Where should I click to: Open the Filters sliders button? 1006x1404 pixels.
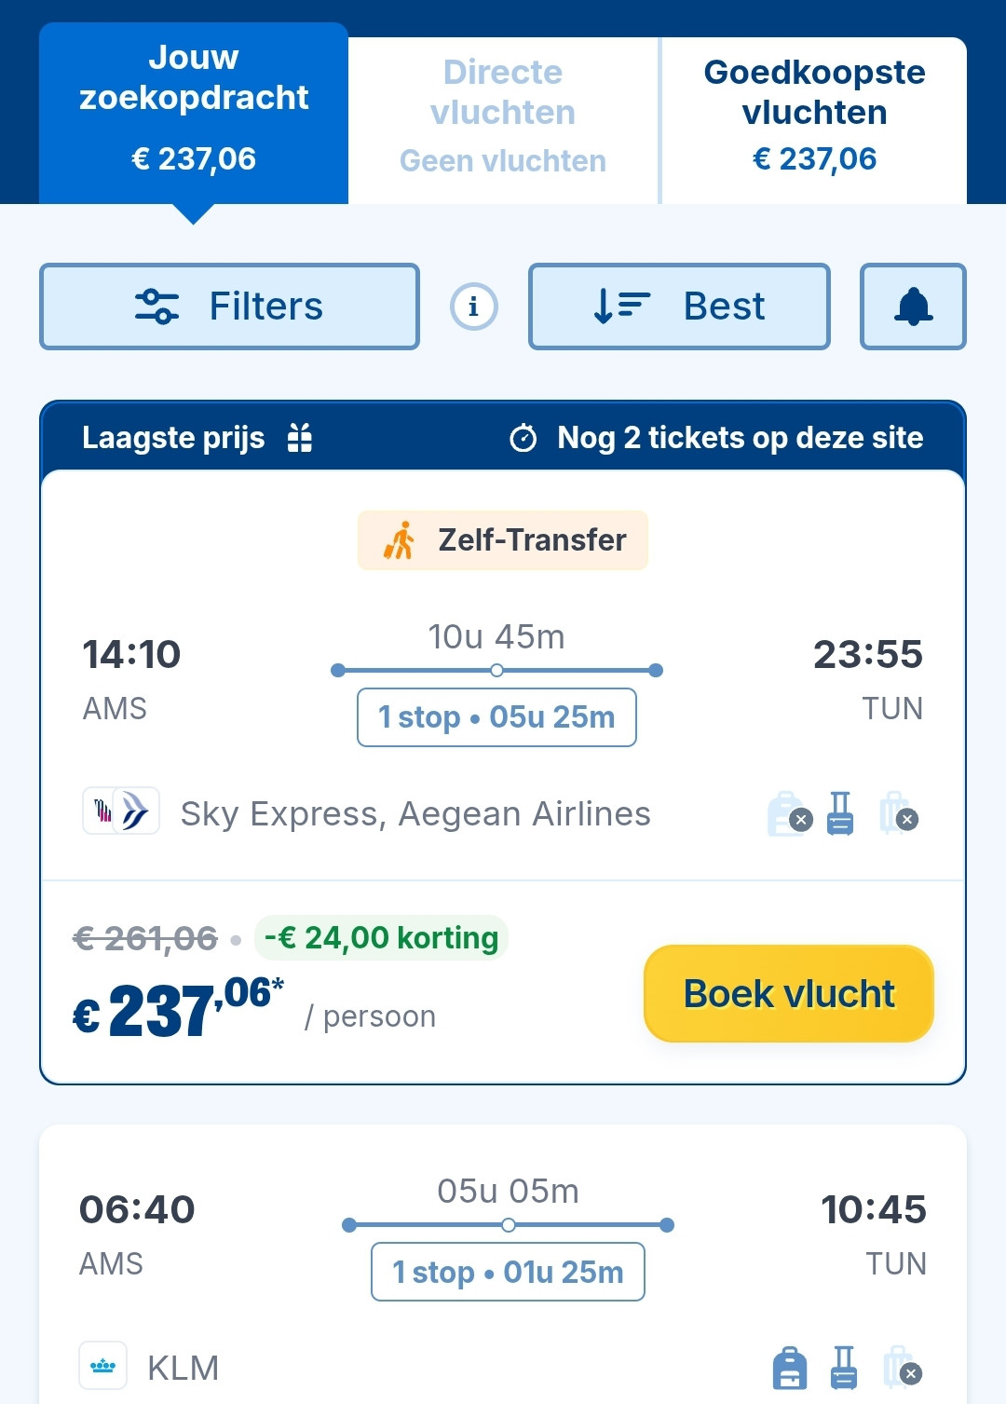[229, 307]
